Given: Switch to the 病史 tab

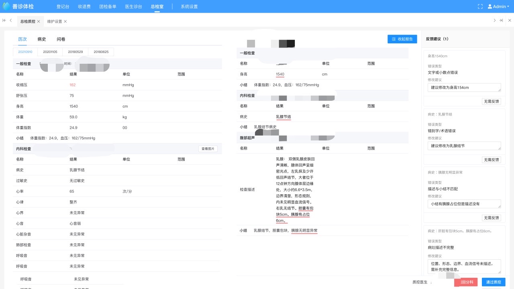Looking at the screenshot, I should 42,39.
